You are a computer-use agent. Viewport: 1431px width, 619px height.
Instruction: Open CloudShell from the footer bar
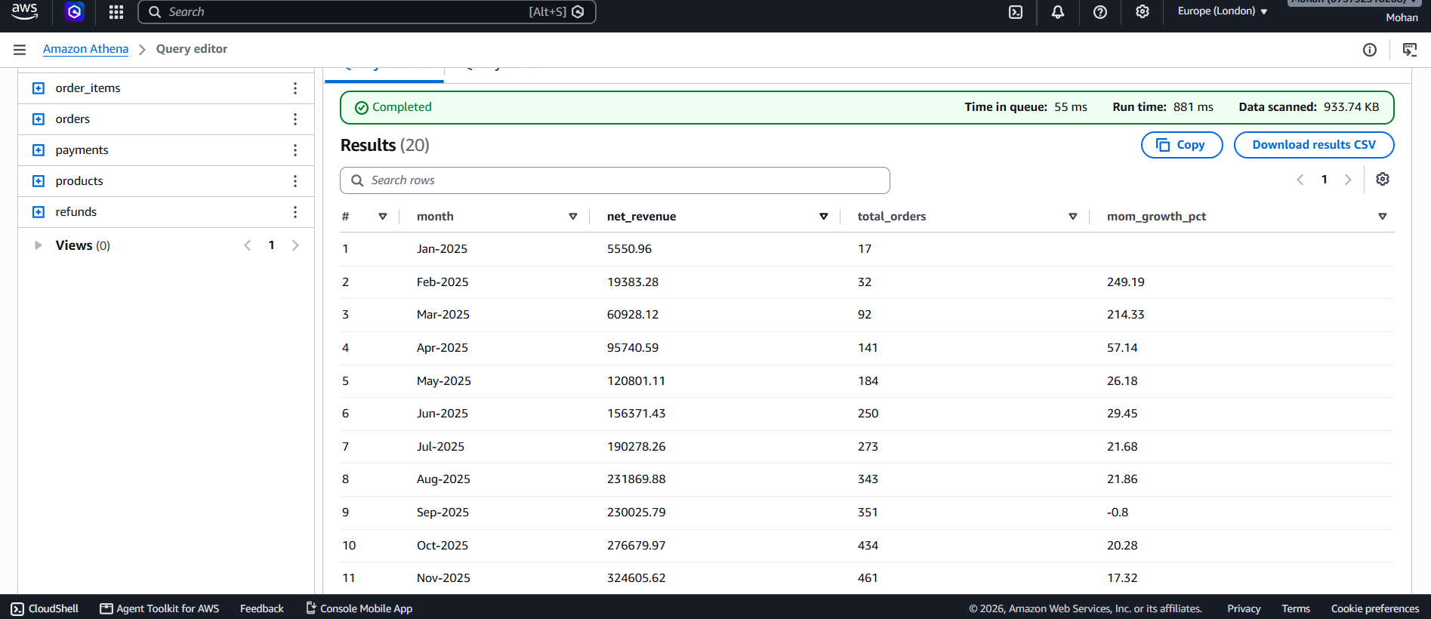(45, 608)
